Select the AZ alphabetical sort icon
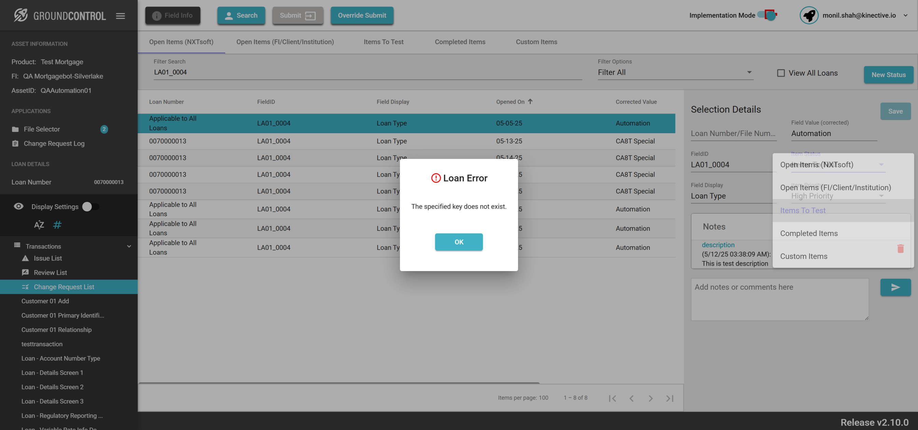This screenshot has height=430, width=918. (x=39, y=225)
